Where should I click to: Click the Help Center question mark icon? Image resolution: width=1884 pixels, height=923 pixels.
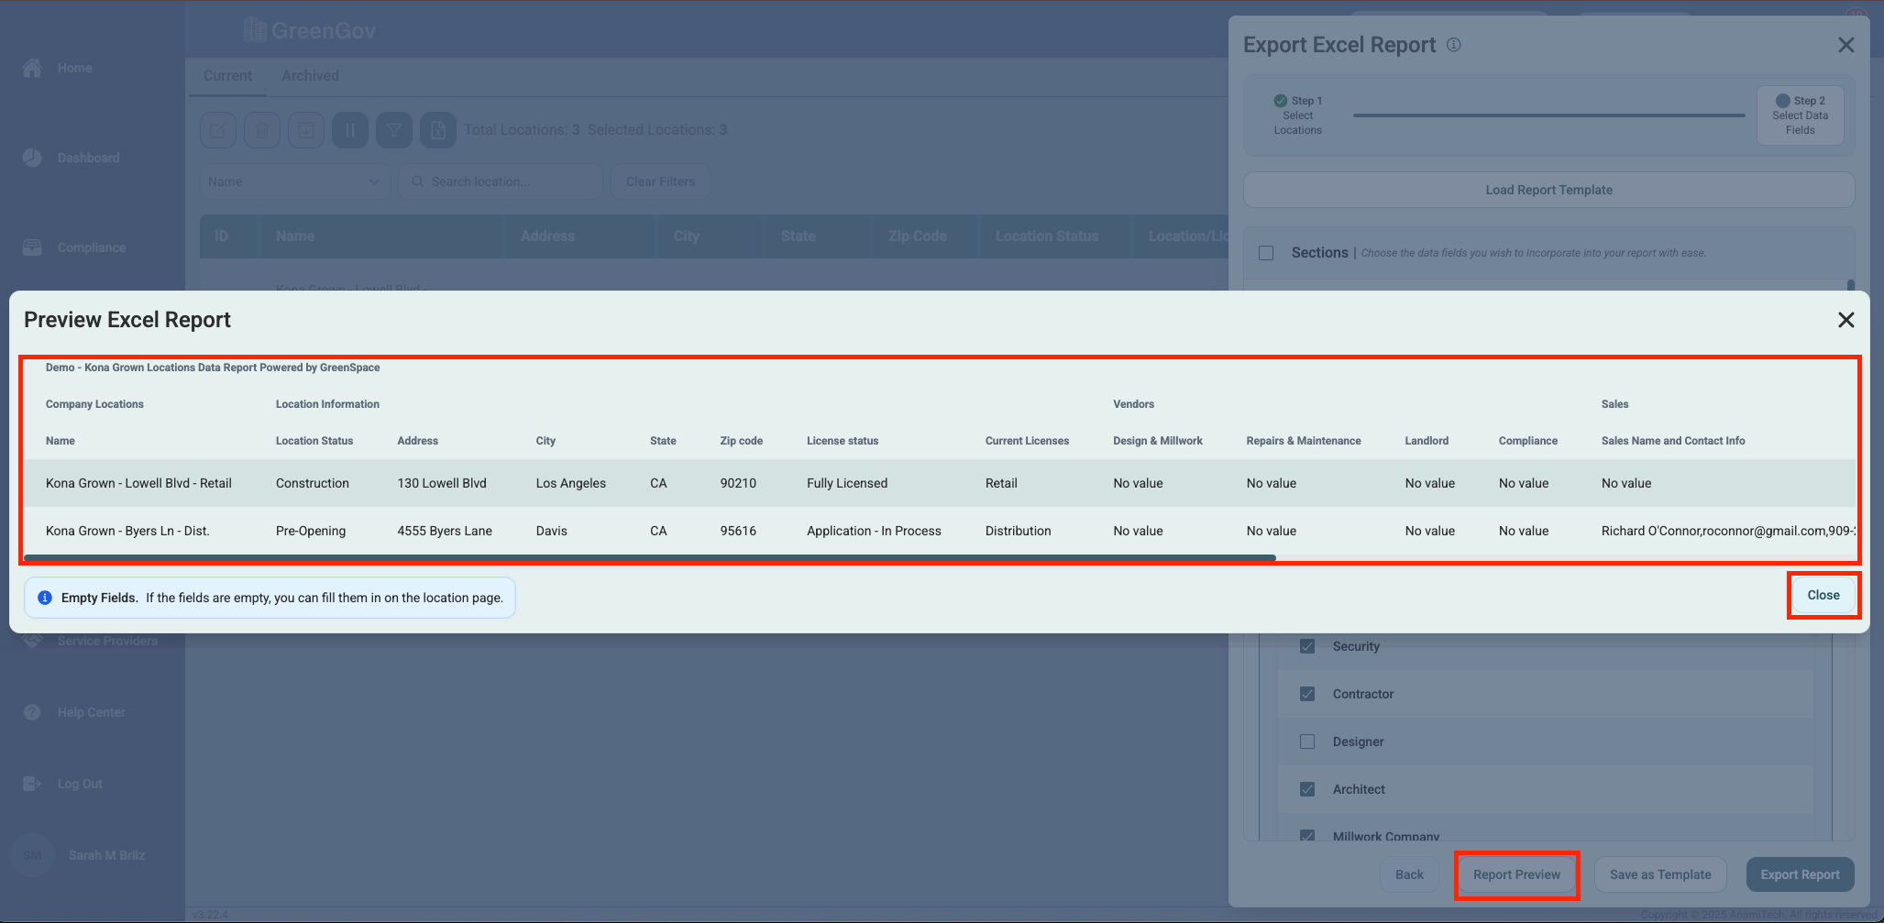[x=32, y=712]
